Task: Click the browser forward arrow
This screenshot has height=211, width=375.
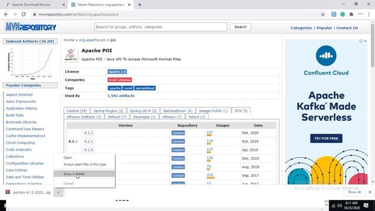Action: (x=15, y=14)
